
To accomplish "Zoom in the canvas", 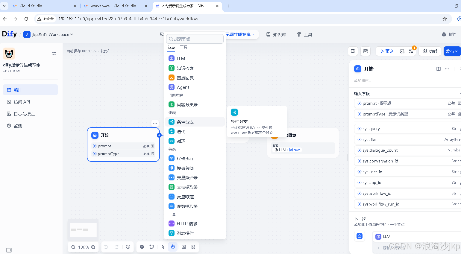I will tap(93, 247).
